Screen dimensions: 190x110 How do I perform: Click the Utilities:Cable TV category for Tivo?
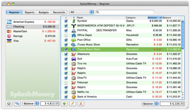click(x=136, y=63)
